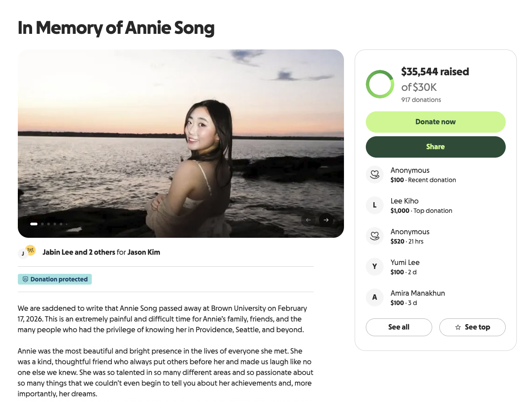Click the Jason Kim beneficiary name

point(143,252)
